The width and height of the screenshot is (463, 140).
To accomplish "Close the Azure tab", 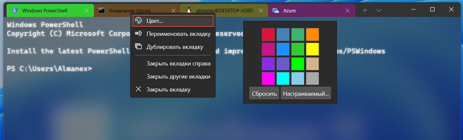I will (x=347, y=11).
